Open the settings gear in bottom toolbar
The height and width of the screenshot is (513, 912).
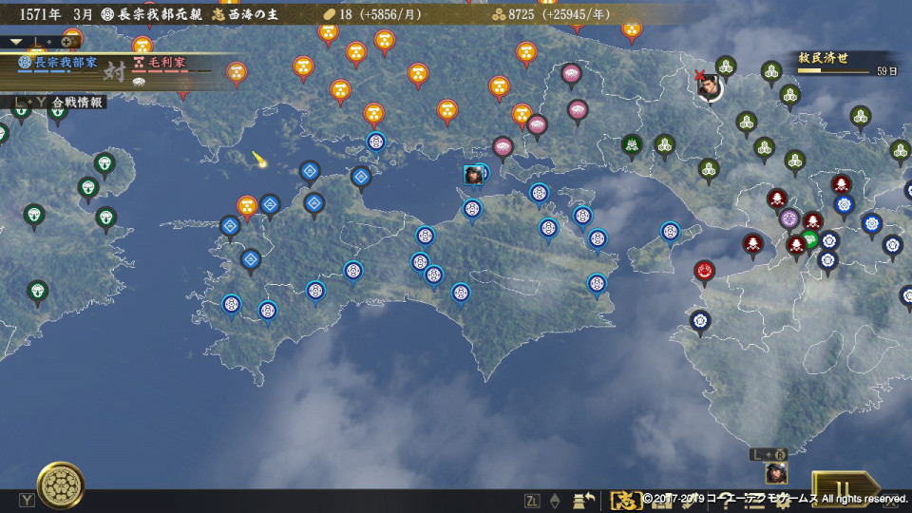784,503
